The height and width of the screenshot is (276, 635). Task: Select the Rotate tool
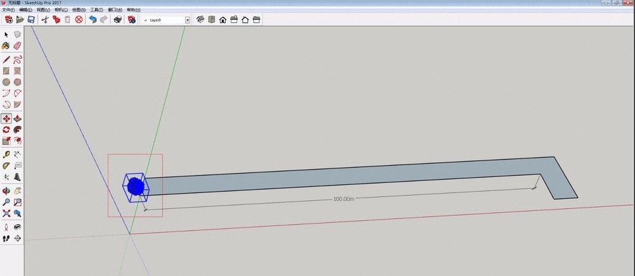[x=6, y=130]
